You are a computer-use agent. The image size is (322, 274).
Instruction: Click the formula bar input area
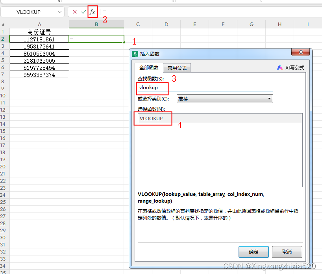click(211, 12)
